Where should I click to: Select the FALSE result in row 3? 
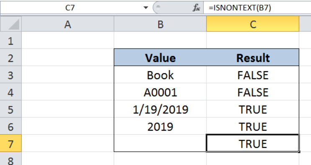(253, 75)
